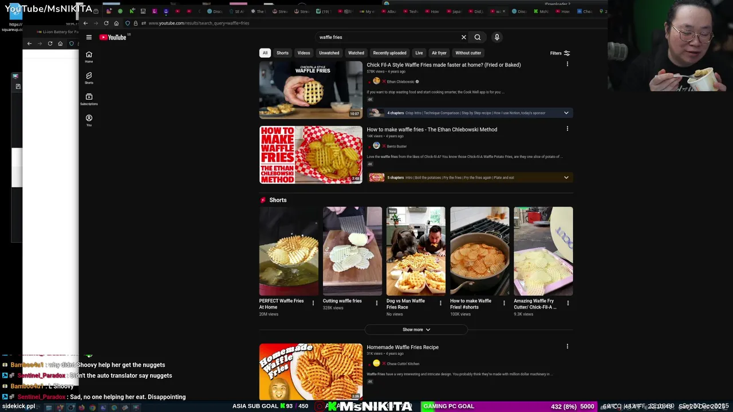The width and height of the screenshot is (733, 412).
Task: Select the Watched filter chip
Action: [x=356, y=53]
